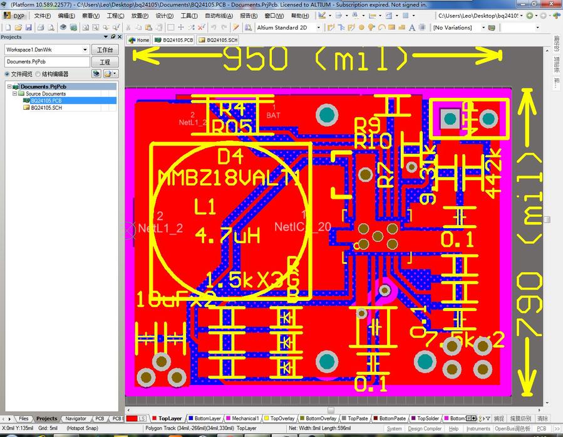Open the No Variations dropdown
The height and width of the screenshot is (437, 563).
[482, 28]
